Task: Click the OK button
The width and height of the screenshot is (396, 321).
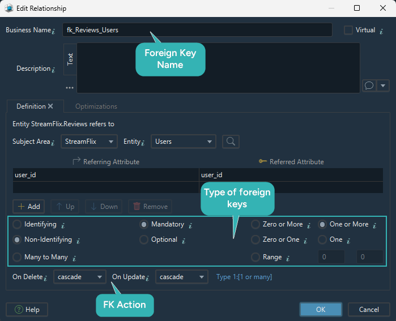Action: pyautogui.click(x=321, y=309)
